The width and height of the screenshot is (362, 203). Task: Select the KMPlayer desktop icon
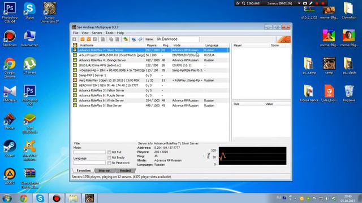click(10, 94)
